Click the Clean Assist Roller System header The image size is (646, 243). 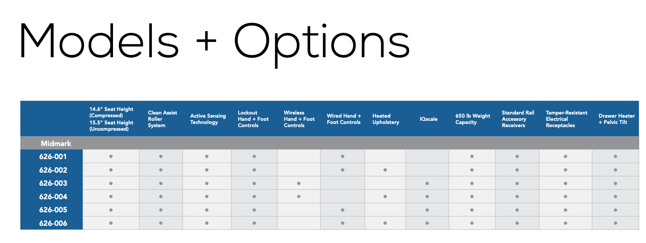click(162, 119)
